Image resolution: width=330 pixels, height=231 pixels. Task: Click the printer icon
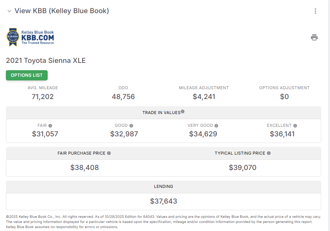(x=314, y=37)
